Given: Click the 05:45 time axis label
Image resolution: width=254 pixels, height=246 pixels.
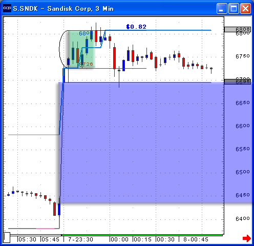Looking at the screenshot, I should coord(51,239).
